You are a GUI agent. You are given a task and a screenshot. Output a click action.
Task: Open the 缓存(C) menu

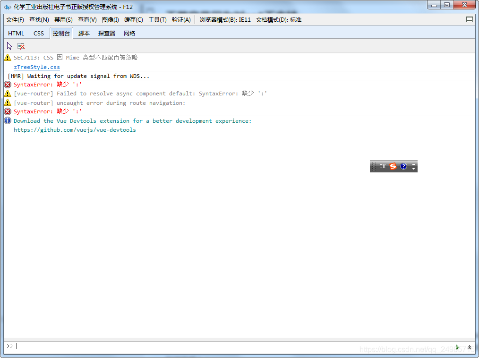click(x=133, y=20)
